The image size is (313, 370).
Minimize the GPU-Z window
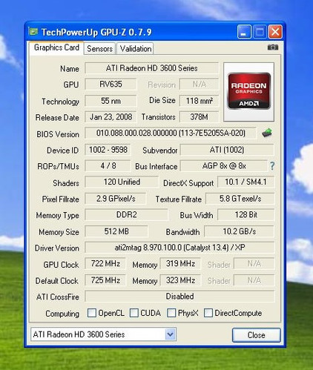click(244, 32)
